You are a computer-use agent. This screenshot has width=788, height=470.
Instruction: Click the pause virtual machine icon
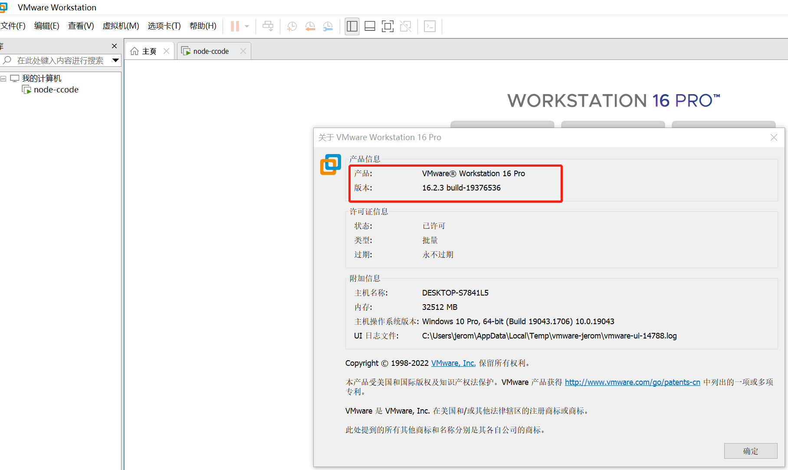(x=235, y=26)
